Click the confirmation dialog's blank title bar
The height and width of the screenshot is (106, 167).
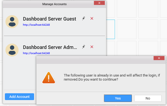coord(95,60)
